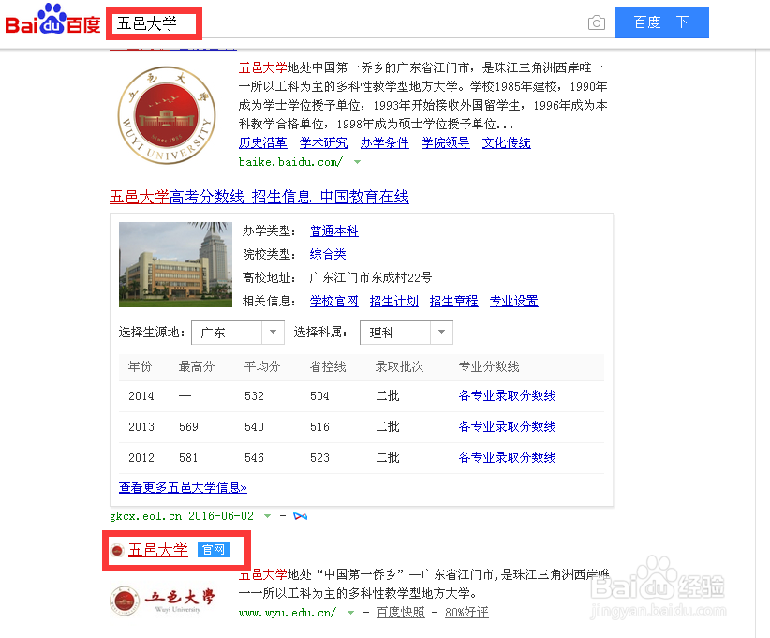Open the 五邑大学 official site result title

(x=157, y=550)
